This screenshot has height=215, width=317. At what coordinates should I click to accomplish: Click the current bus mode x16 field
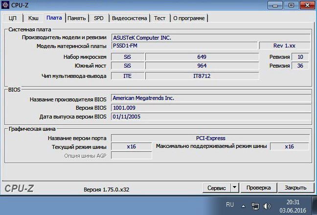click(x=132, y=146)
